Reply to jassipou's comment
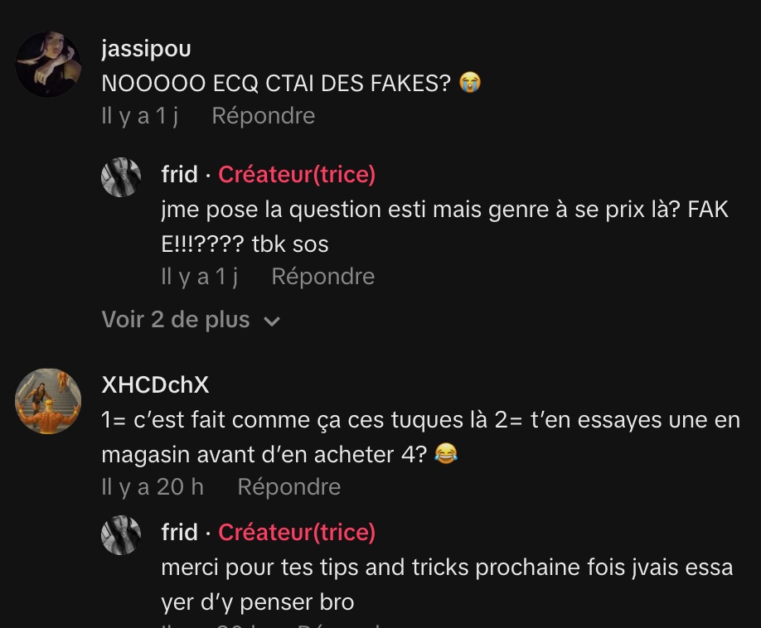The width and height of the screenshot is (761, 628). coord(263,116)
